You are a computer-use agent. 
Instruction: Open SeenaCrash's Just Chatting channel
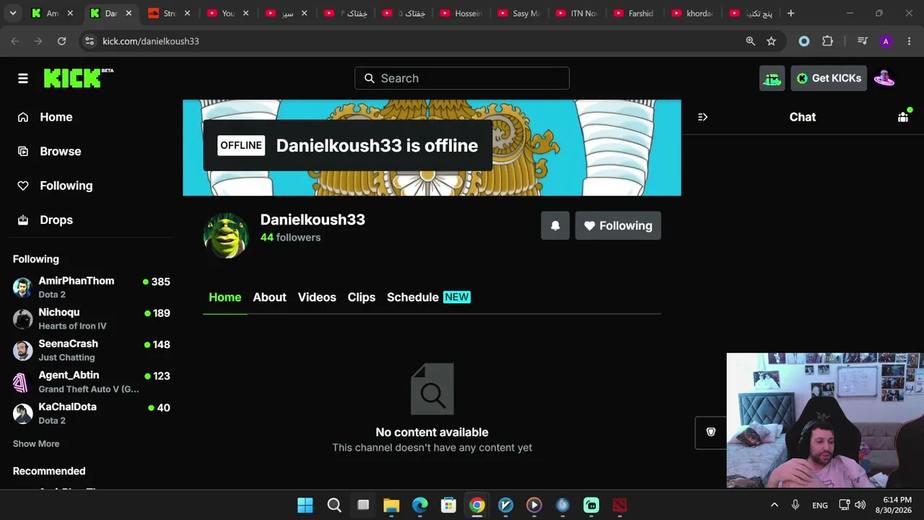(92, 350)
